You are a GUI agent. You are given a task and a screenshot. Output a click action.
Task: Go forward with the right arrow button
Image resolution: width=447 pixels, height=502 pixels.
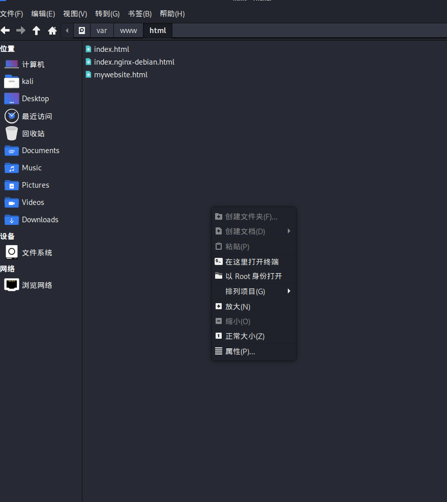pyautogui.click(x=21, y=31)
